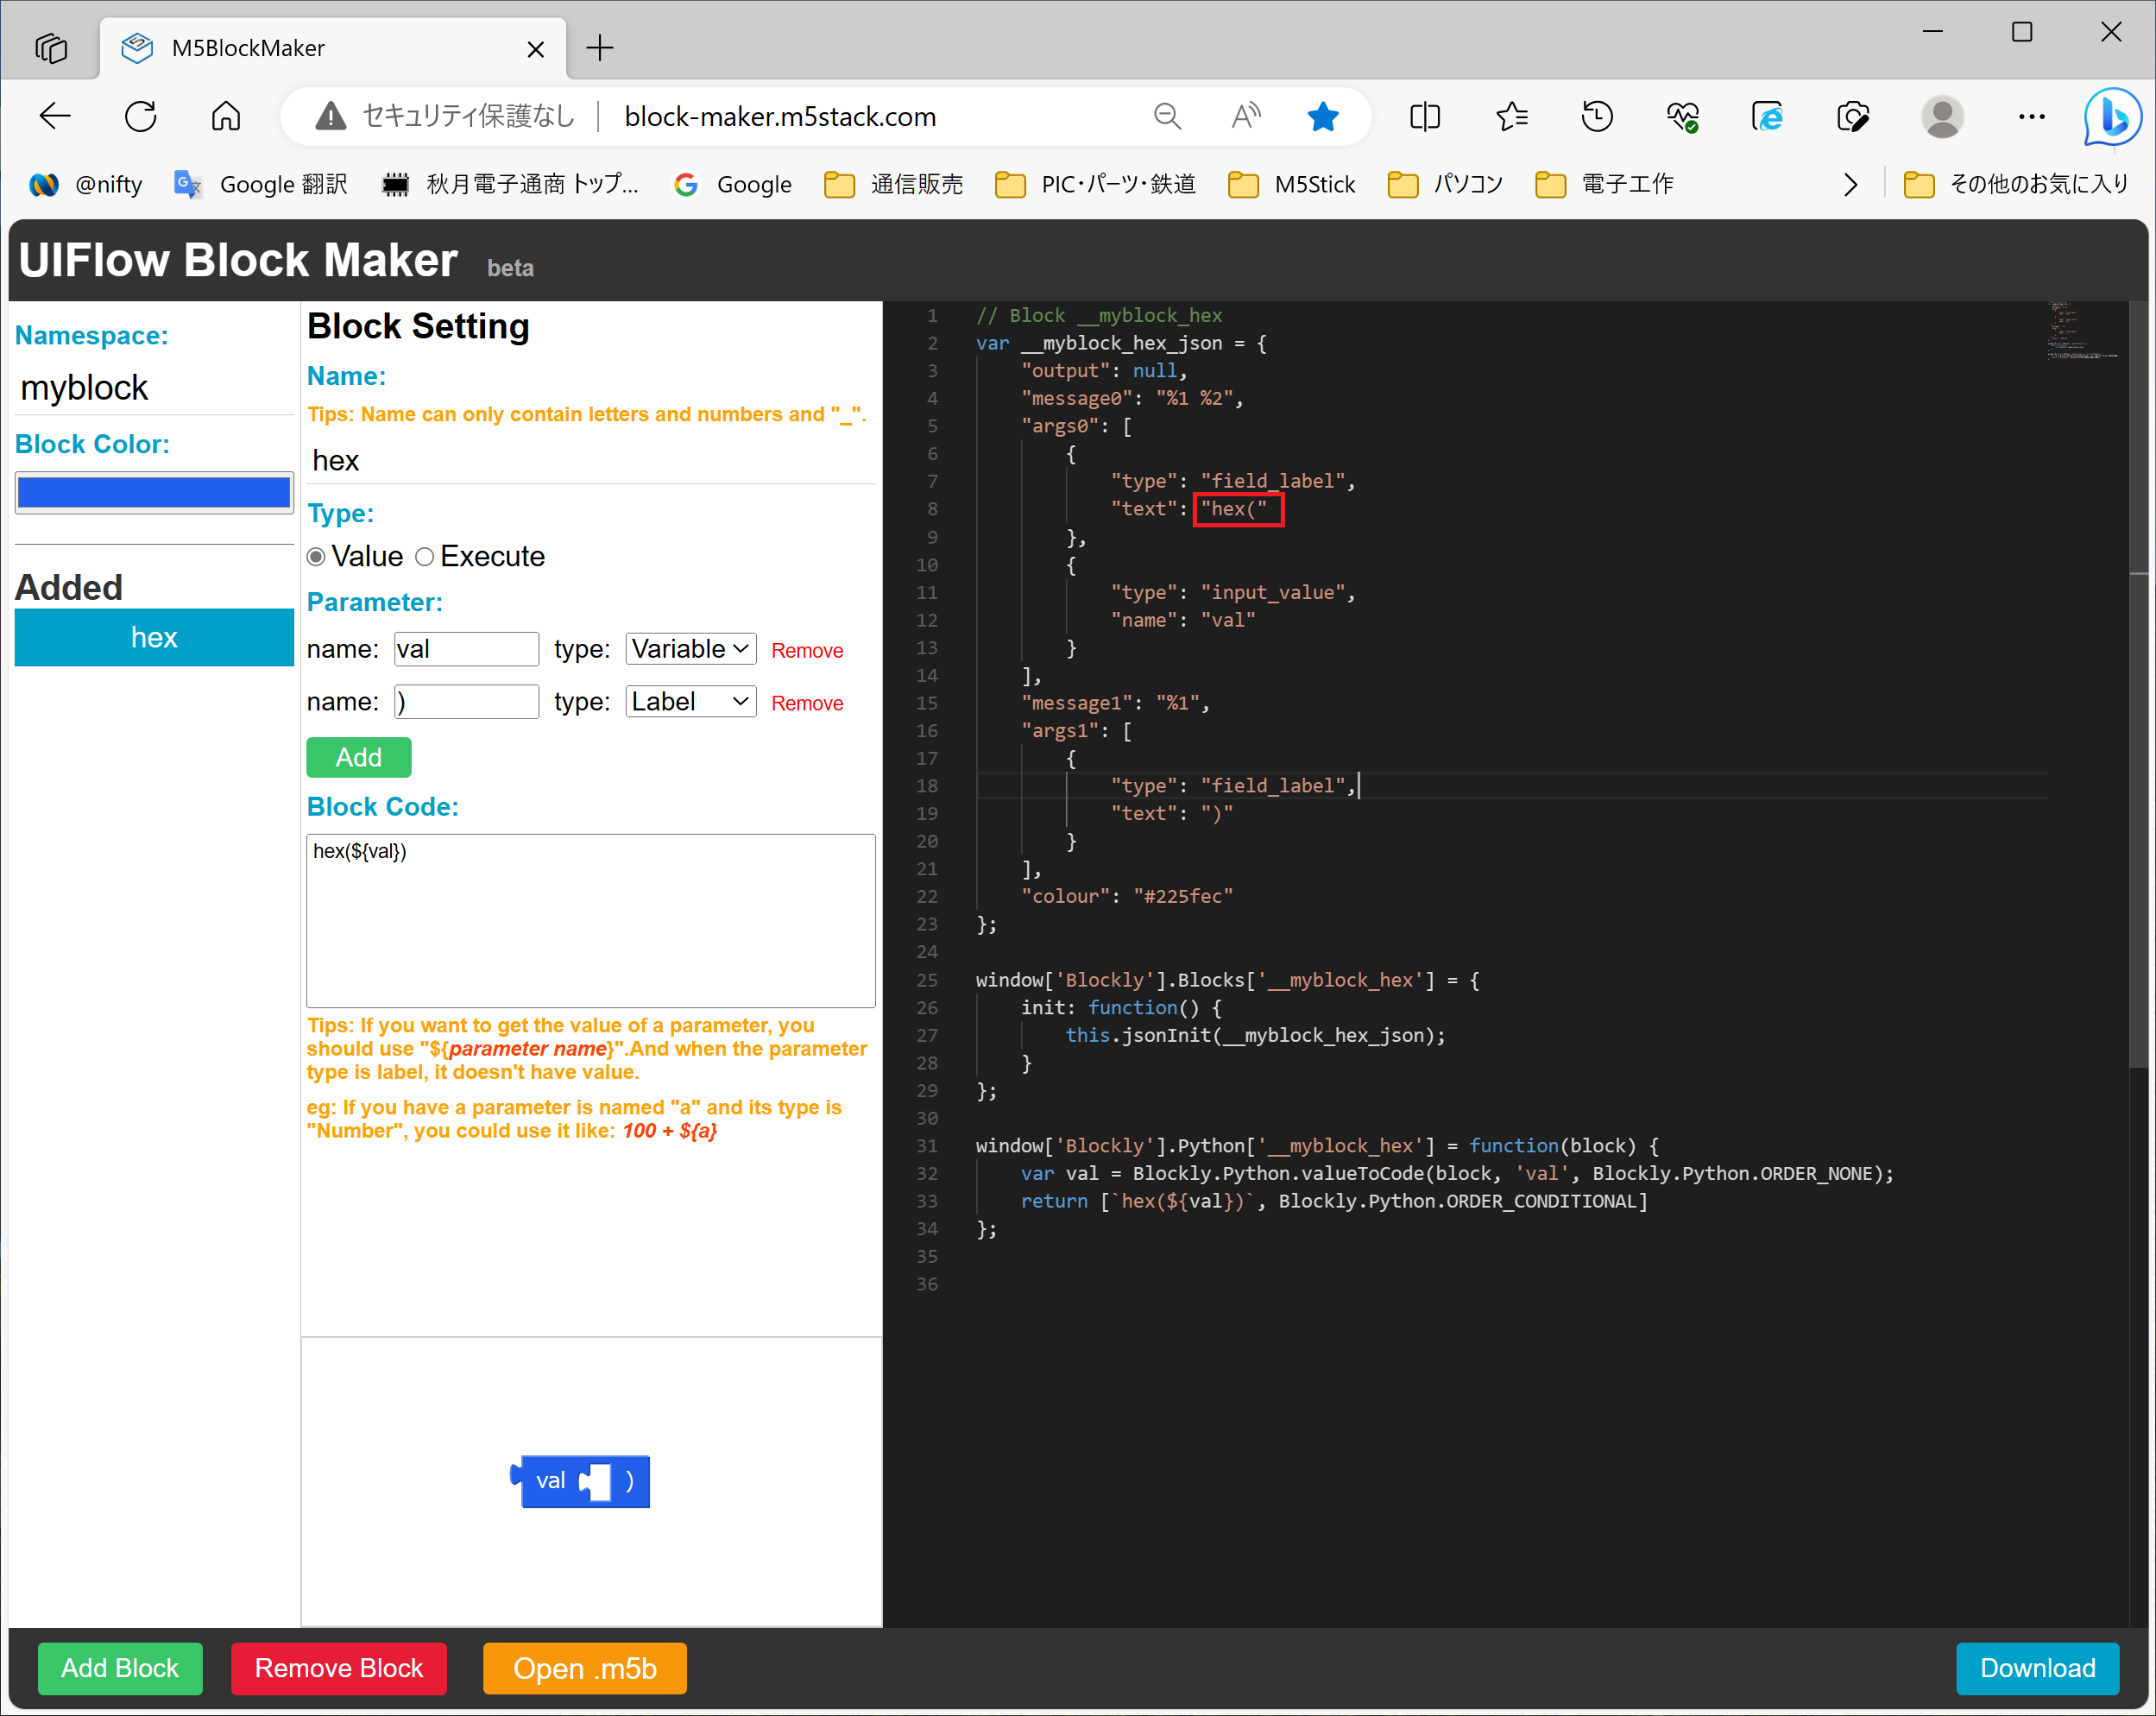Open the Google bookmark
The image size is (2156, 1716).
[733, 185]
